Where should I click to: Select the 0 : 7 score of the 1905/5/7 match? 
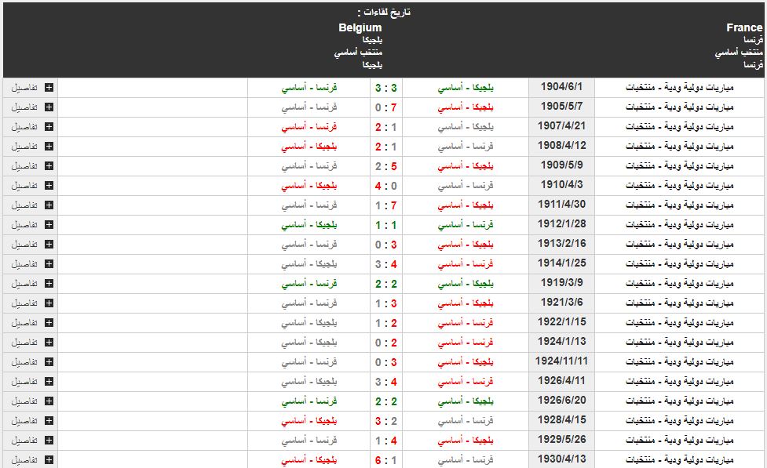(386, 107)
